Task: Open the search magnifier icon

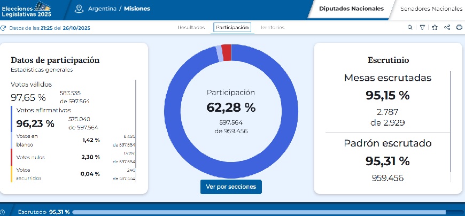Action: (x=410, y=27)
